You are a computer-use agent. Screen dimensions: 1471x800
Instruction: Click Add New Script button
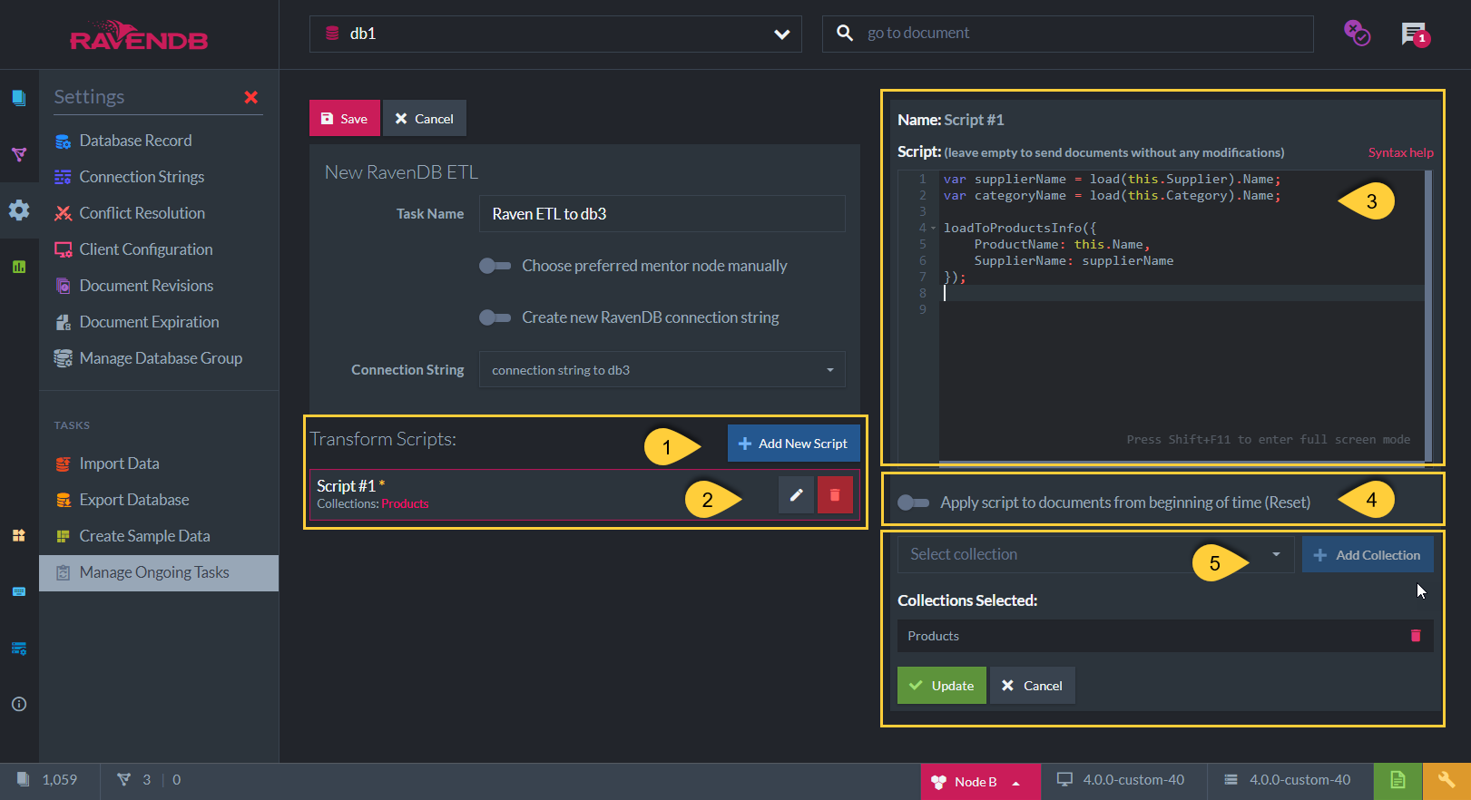tap(794, 444)
